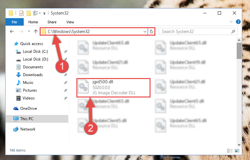Click the search magnifier icon
The image size is (250, 160).
point(233,31)
